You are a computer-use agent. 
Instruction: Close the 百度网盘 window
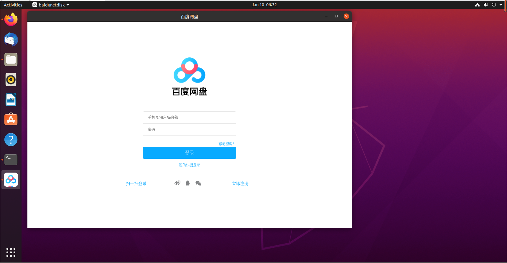pyautogui.click(x=346, y=16)
